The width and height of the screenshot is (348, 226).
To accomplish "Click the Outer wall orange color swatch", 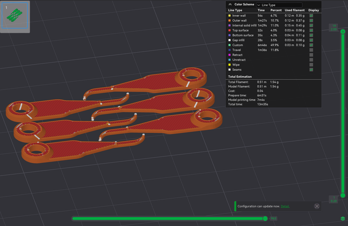I will click(229, 20).
